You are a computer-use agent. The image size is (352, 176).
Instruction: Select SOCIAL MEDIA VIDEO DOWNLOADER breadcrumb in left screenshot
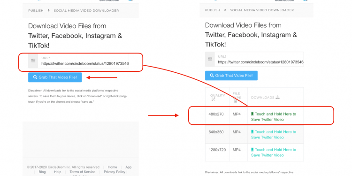(86, 10)
